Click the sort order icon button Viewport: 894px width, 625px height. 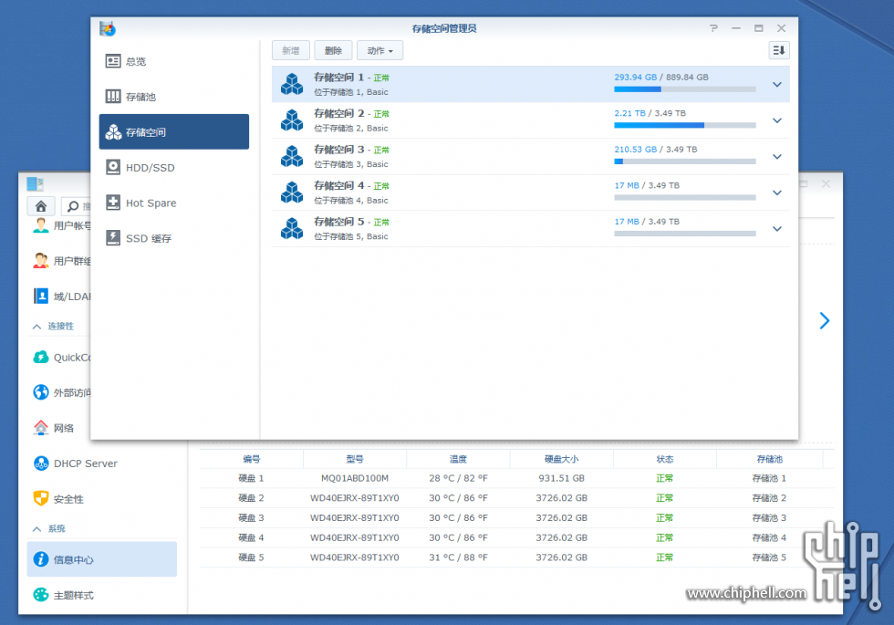pyautogui.click(x=779, y=50)
